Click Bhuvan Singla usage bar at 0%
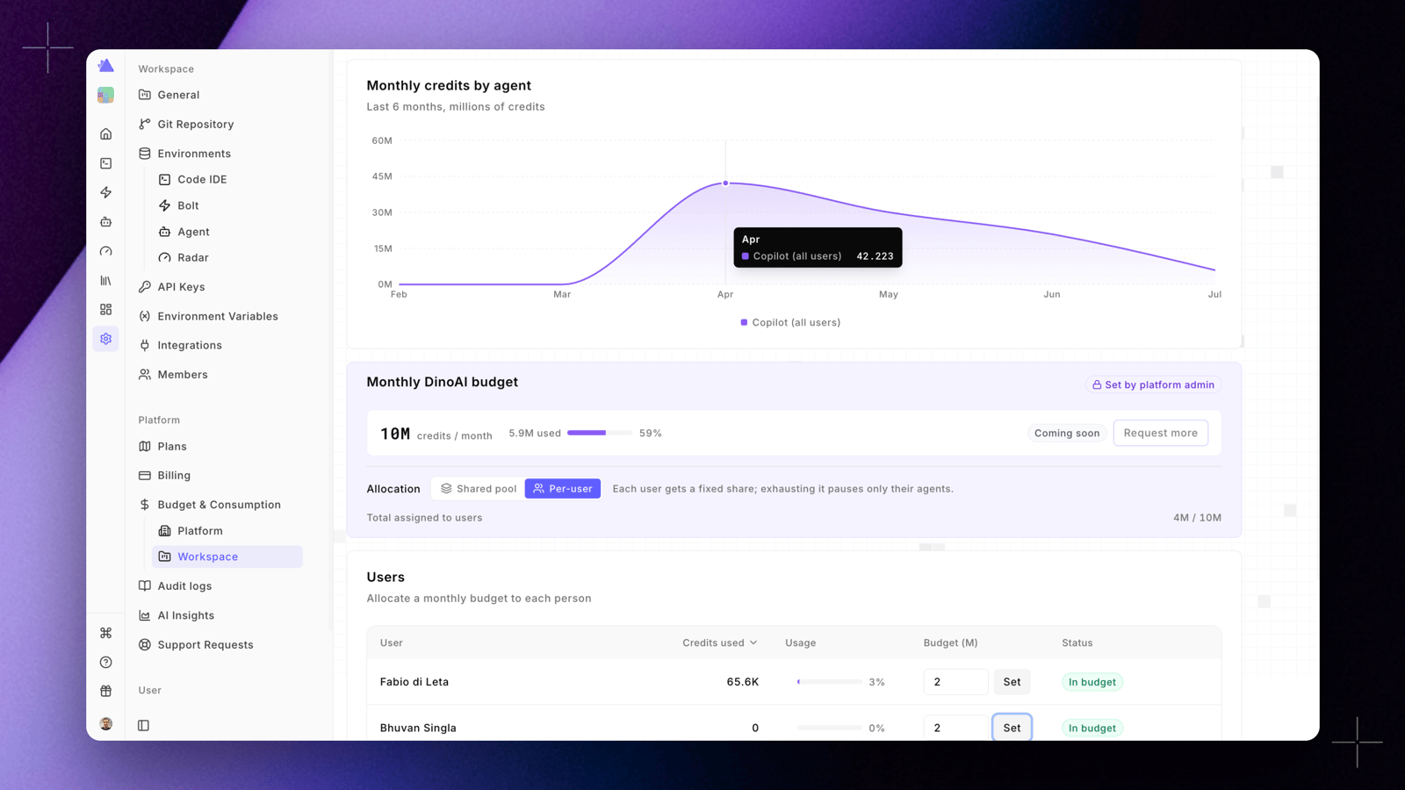Viewport: 1405px width, 790px height. [829, 728]
